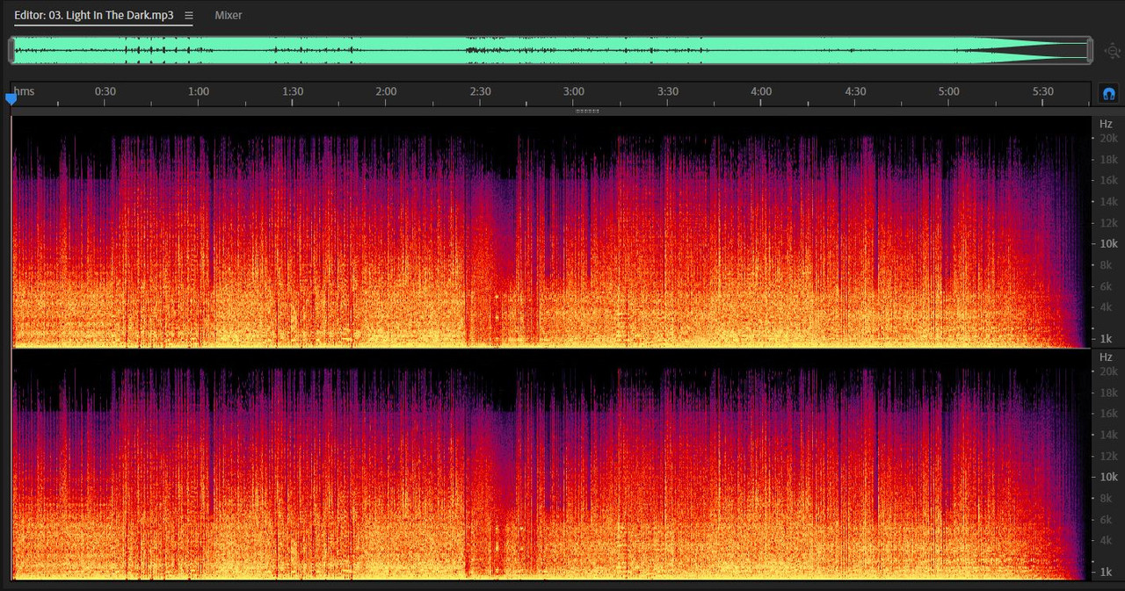Click the right handle of the overview navigator

coord(1090,50)
